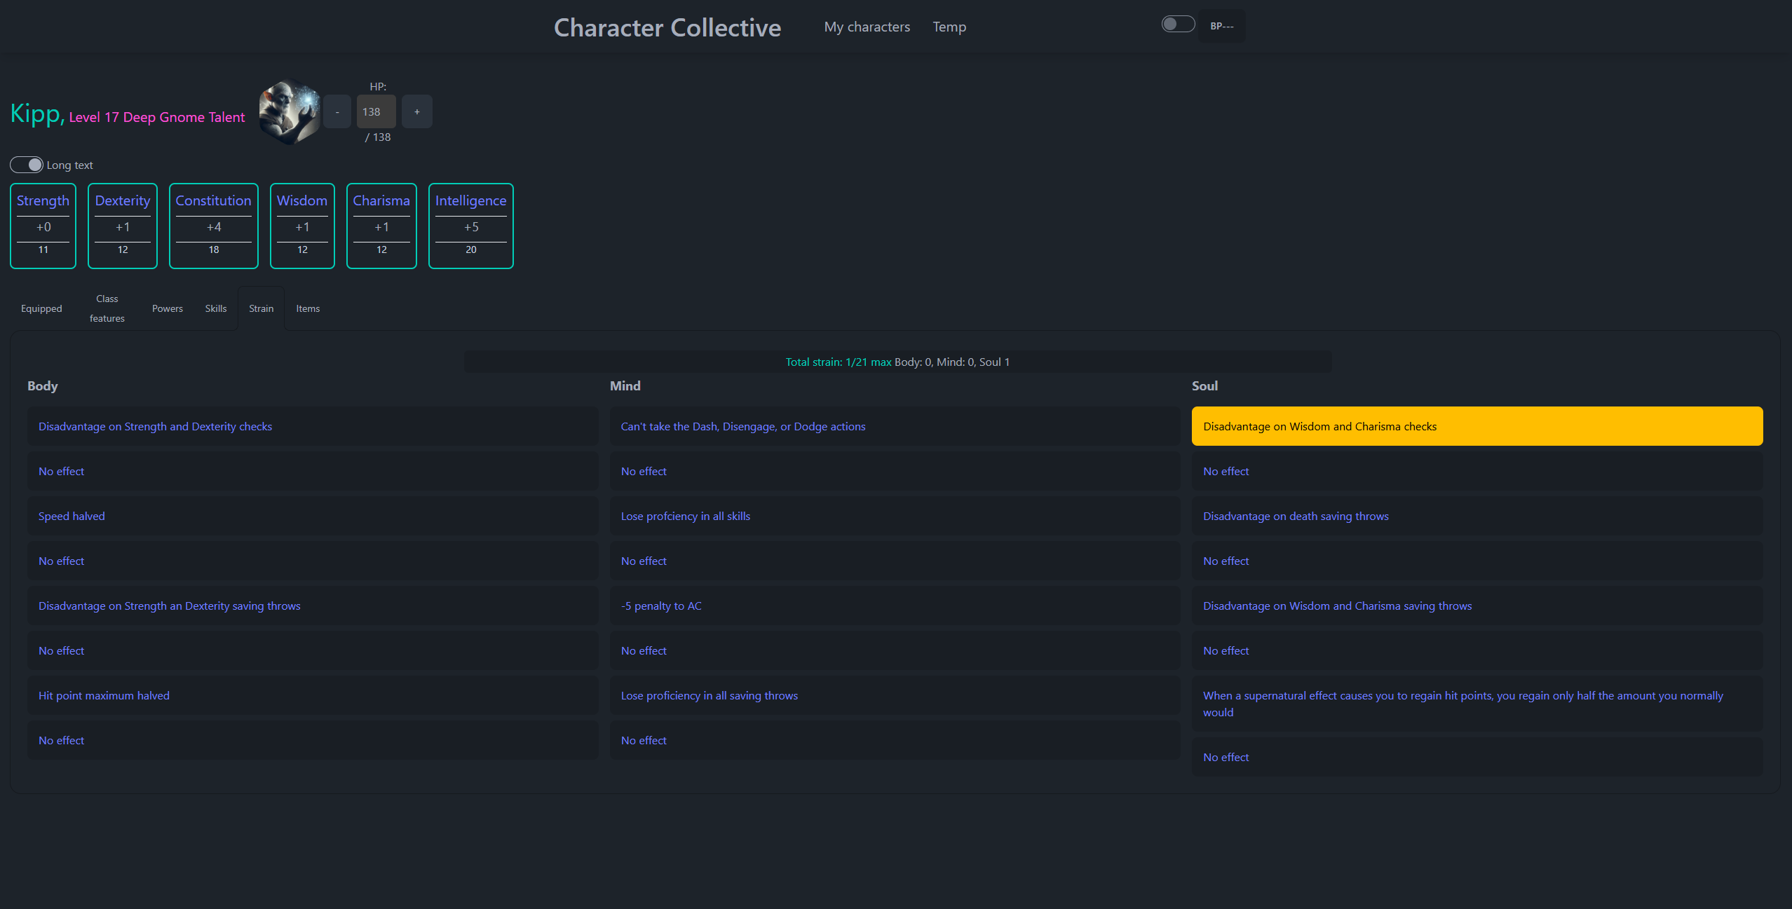Click the BP--- button in the header

[x=1221, y=25]
